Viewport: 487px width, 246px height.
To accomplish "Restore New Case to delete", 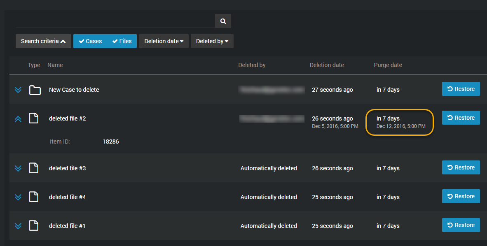I will coord(461,89).
